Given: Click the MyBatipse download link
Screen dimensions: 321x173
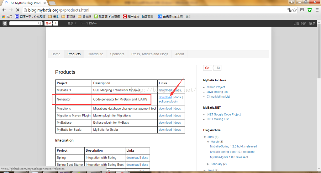Looking at the screenshot, I should 165,122.
